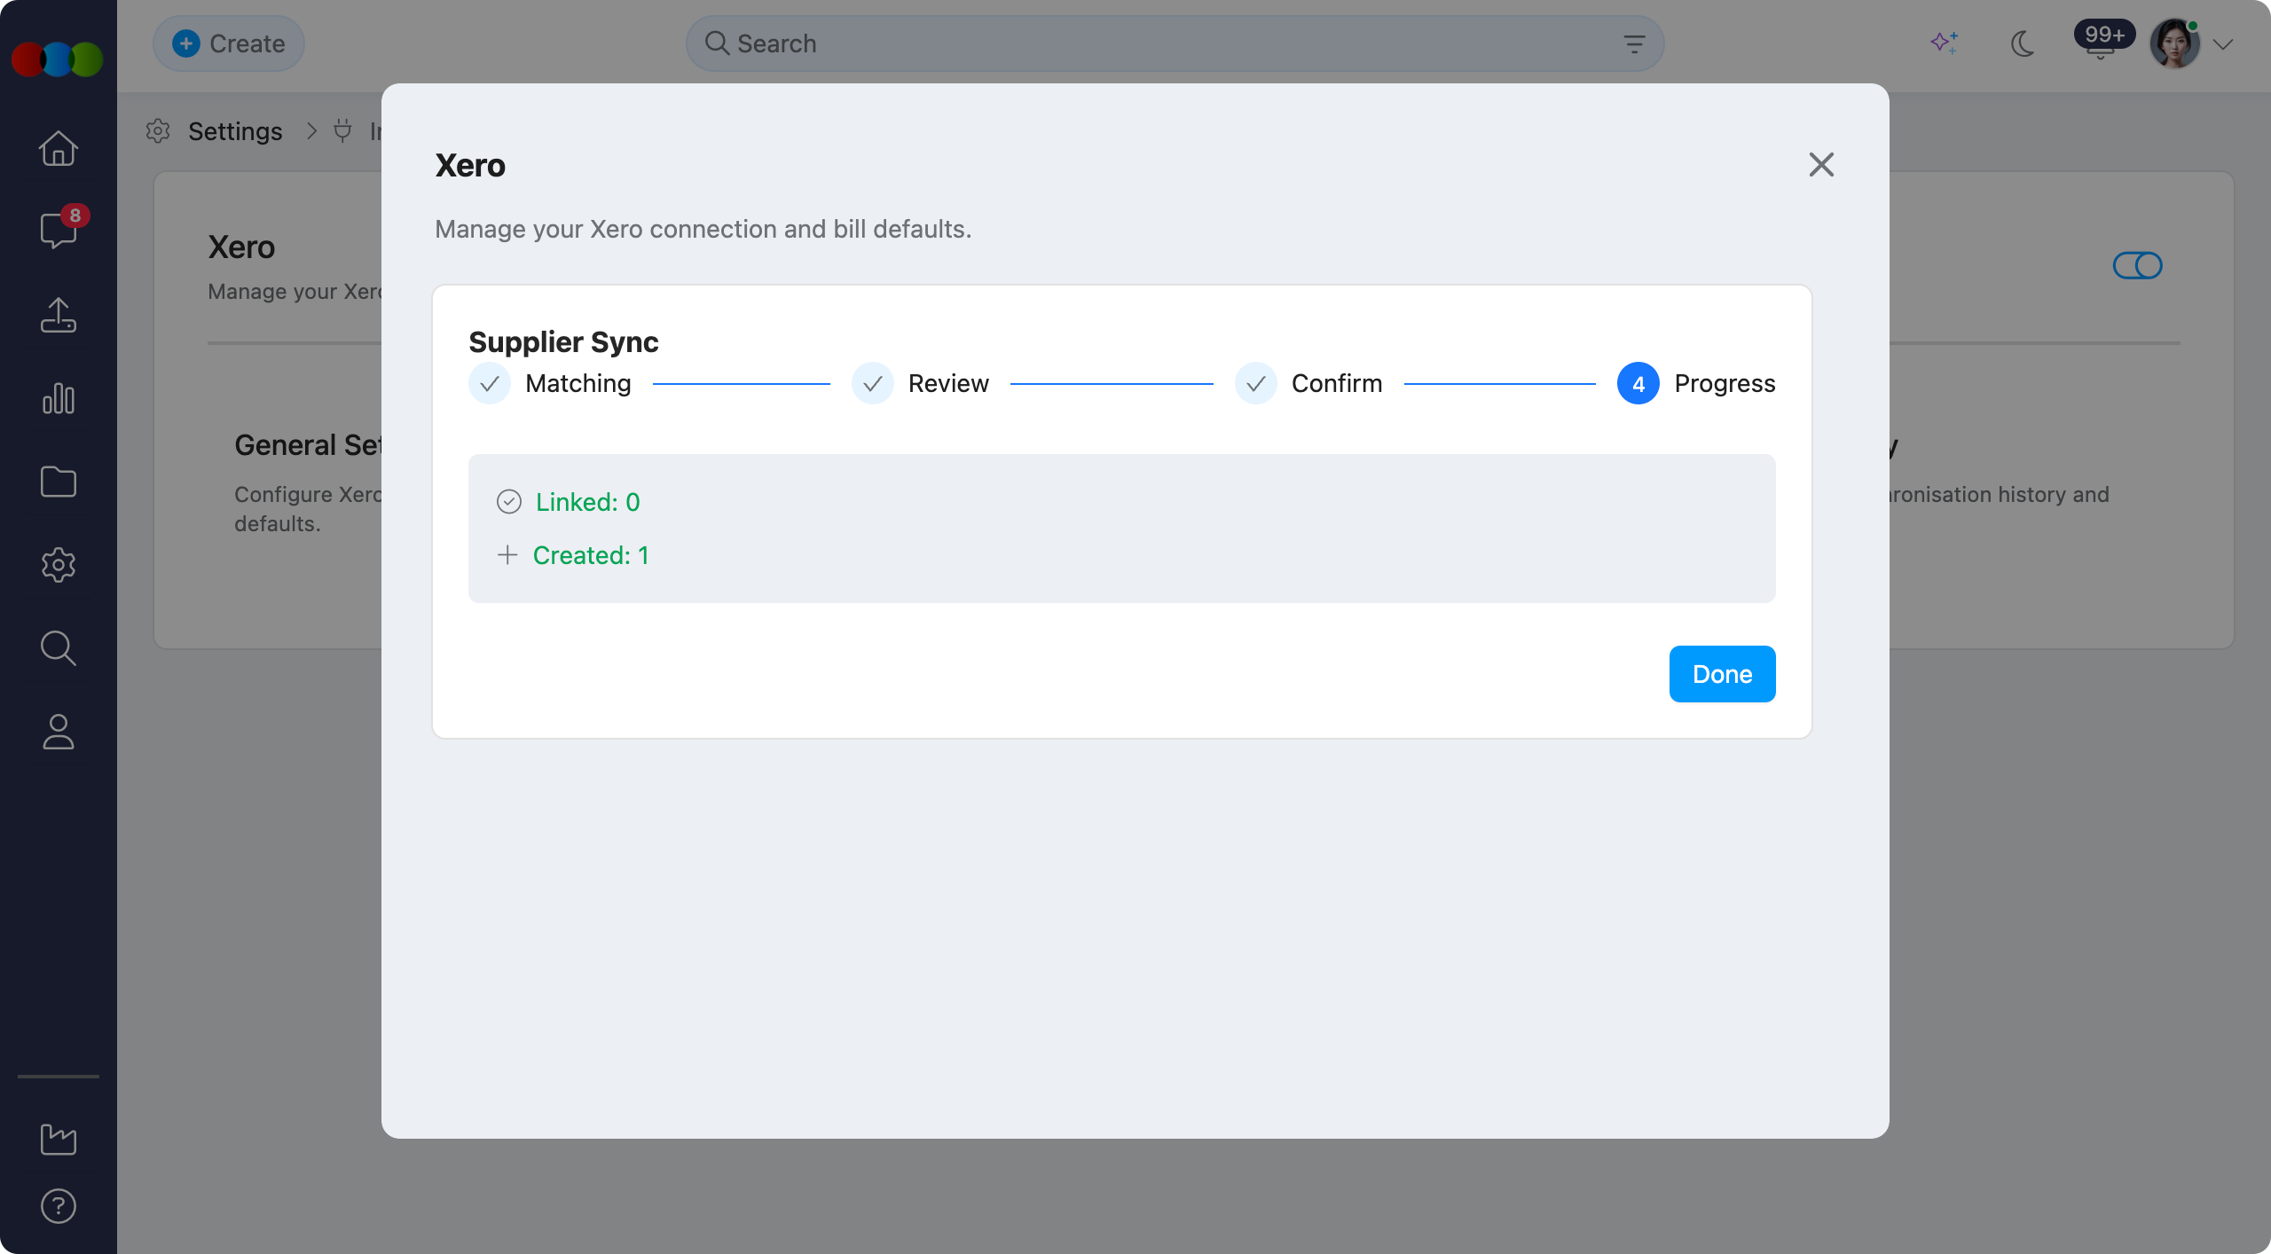Open the bar chart analytics icon

click(x=59, y=398)
